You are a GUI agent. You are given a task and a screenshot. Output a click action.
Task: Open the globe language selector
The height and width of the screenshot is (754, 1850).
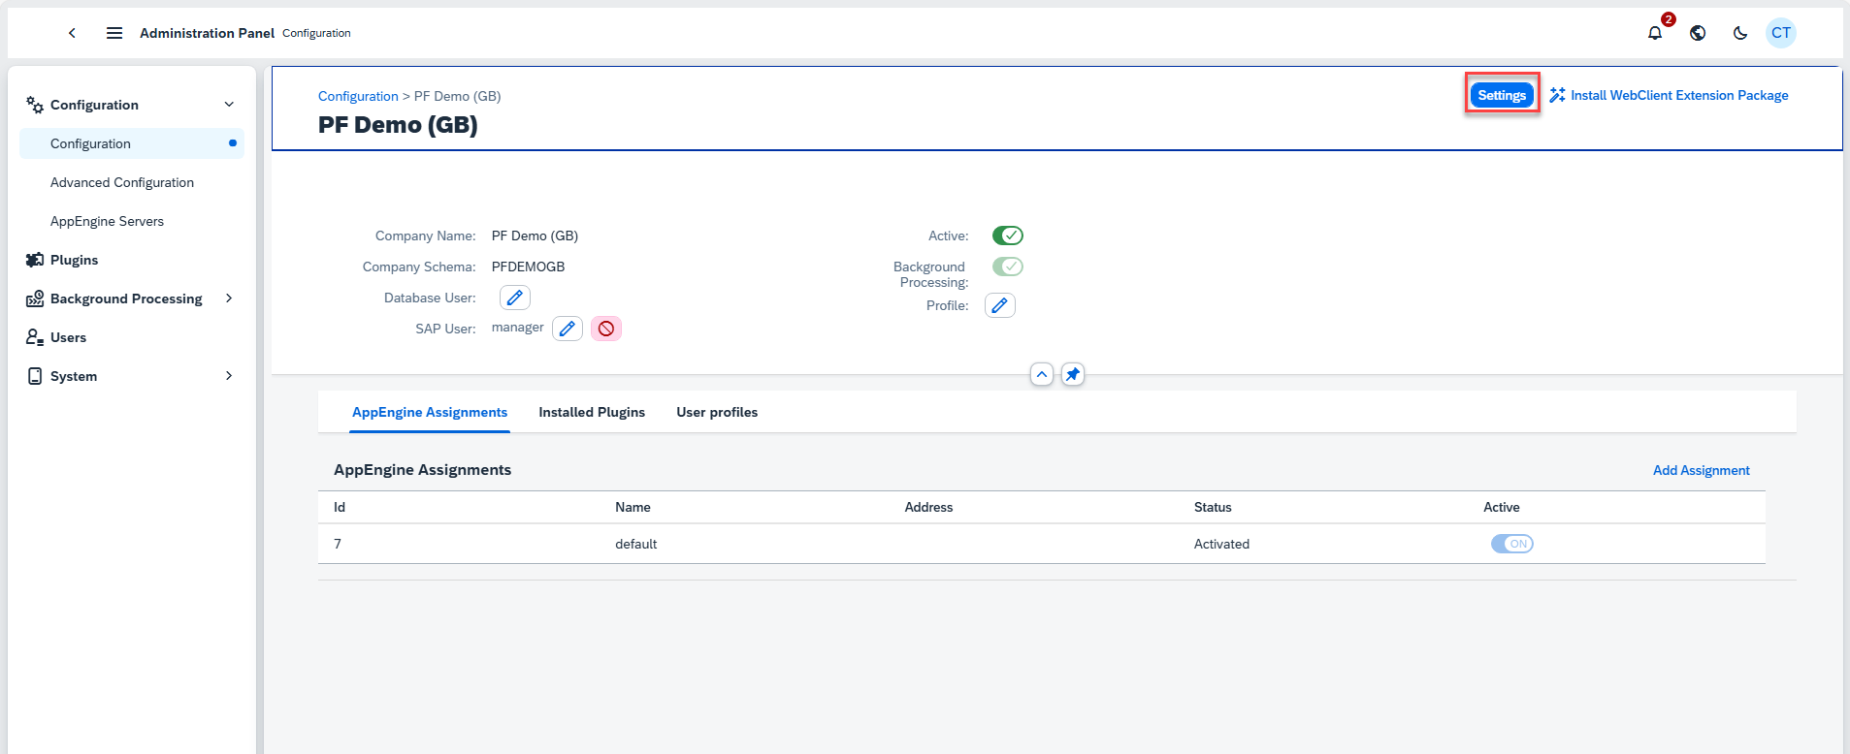(x=1698, y=33)
